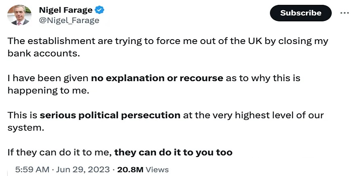The image size is (358, 176).
Task: Click the phrase "I have been given"
Action: coord(48,78)
